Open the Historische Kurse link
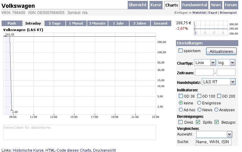The height and width of the screenshot is (152, 242). pyautogui.click(x=28, y=150)
